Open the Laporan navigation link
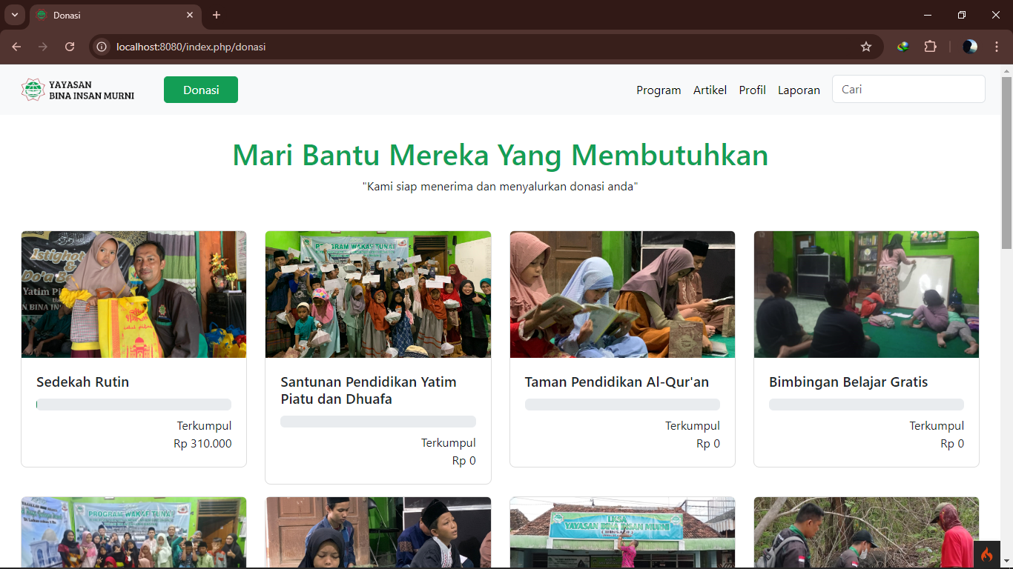 click(799, 90)
